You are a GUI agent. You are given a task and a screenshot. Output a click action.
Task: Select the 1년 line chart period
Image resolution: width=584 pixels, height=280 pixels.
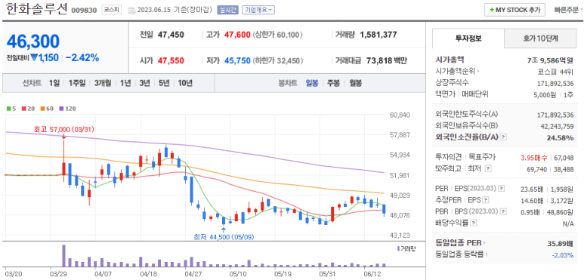click(125, 83)
